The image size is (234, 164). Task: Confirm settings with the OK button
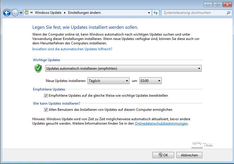pyautogui.click(x=163, y=155)
